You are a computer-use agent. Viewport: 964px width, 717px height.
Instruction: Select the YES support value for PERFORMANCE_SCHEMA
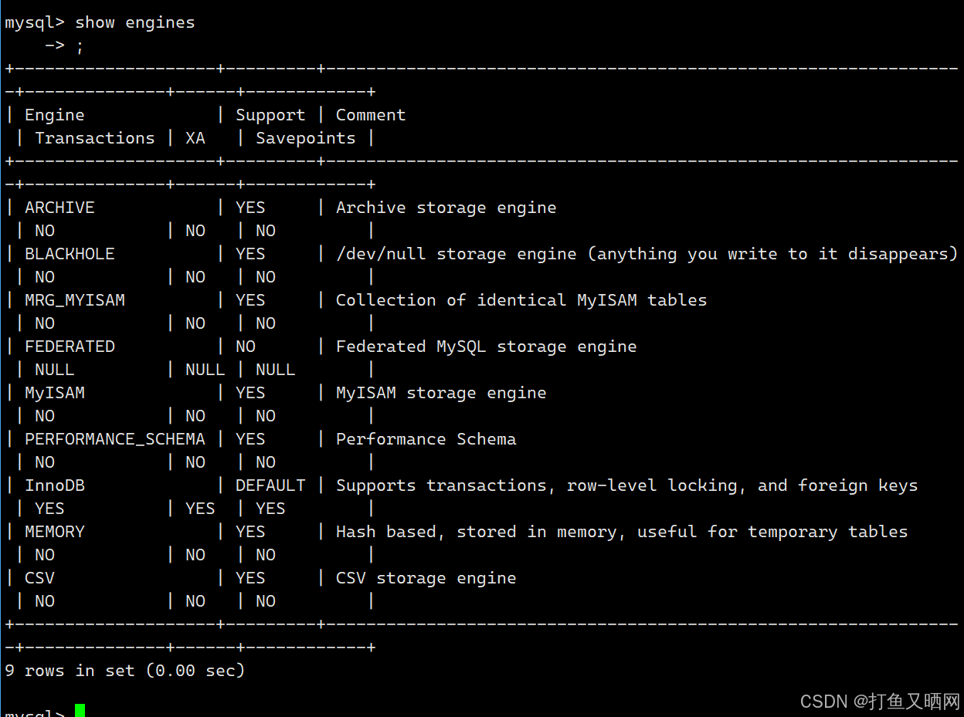click(x=250, y=439)
